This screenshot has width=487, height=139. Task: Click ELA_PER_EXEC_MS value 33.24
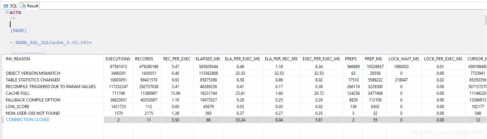click(x=243, y=120)
